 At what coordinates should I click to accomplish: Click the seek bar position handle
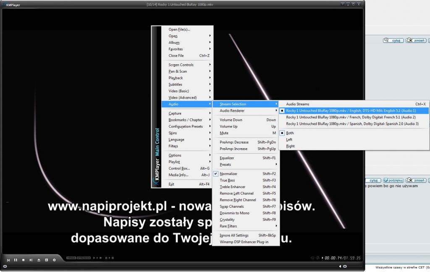(5, 266)
